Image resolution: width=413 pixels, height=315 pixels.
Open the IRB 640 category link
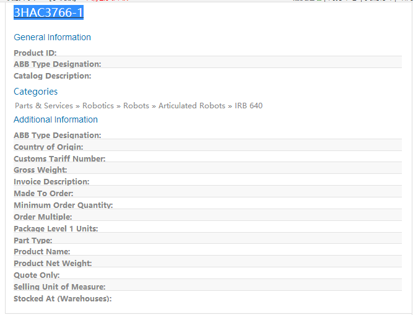[x=248, y=106]
